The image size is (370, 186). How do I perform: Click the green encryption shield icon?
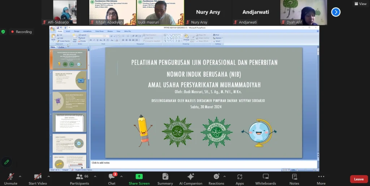tap(3, 32)
